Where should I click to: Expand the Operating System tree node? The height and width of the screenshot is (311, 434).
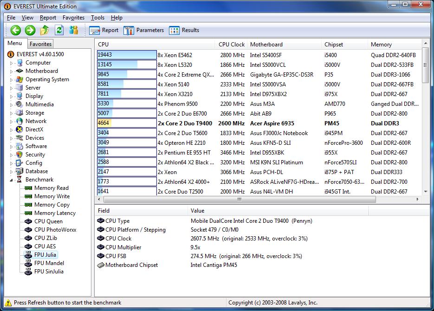[11, 80]
